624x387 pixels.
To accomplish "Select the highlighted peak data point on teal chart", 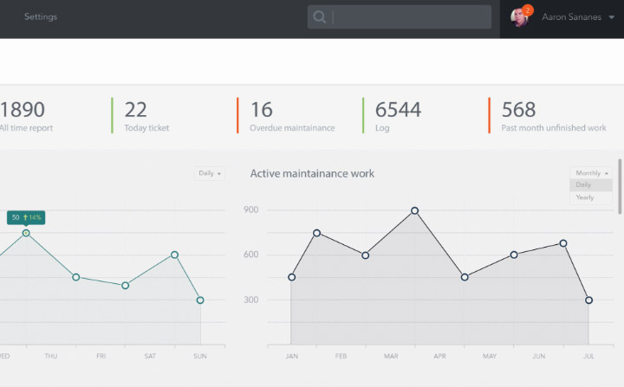I will click(x=26, y=233).
